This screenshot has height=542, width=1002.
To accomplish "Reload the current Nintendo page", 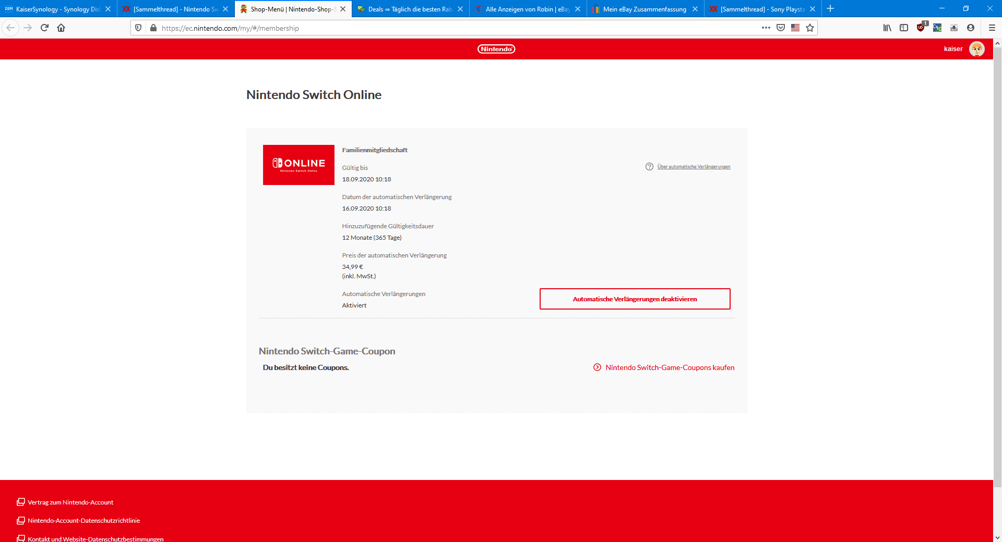I will (x=44, y=28).
